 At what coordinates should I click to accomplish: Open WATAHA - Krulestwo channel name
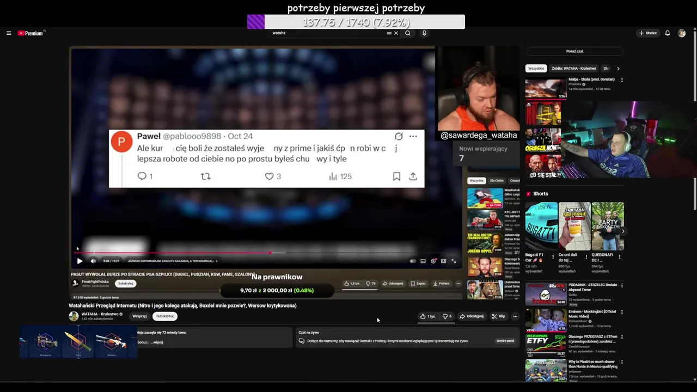pos(100,314)
